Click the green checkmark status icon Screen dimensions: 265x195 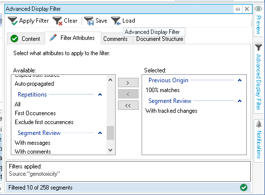click(x=243, y=188)
